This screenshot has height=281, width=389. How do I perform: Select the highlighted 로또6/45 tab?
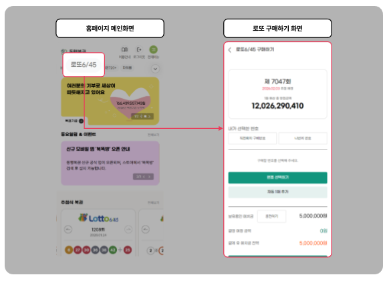pos(84,65)
